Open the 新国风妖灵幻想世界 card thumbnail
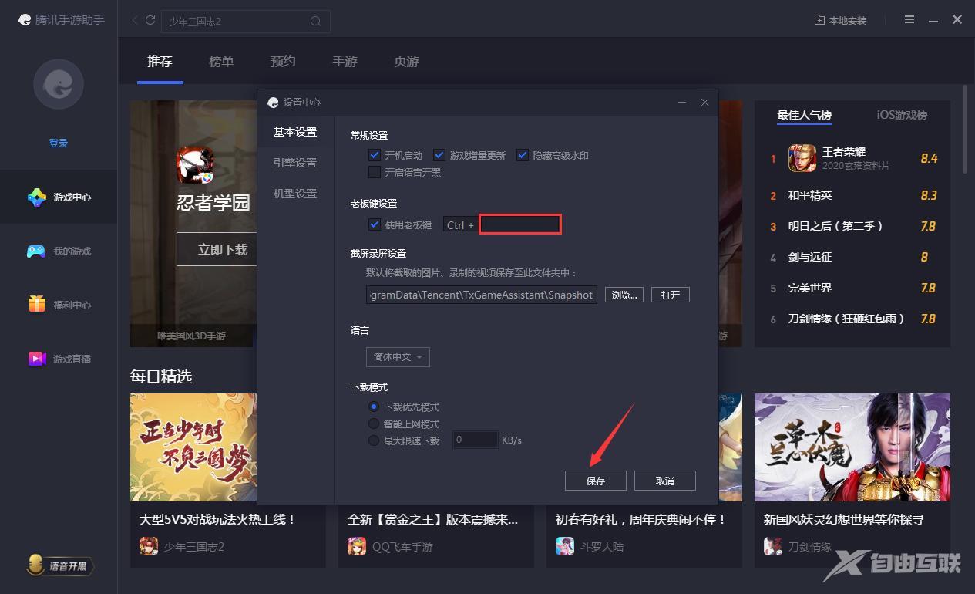The height and width of the screenshot is (594, 975). point(852,447)
